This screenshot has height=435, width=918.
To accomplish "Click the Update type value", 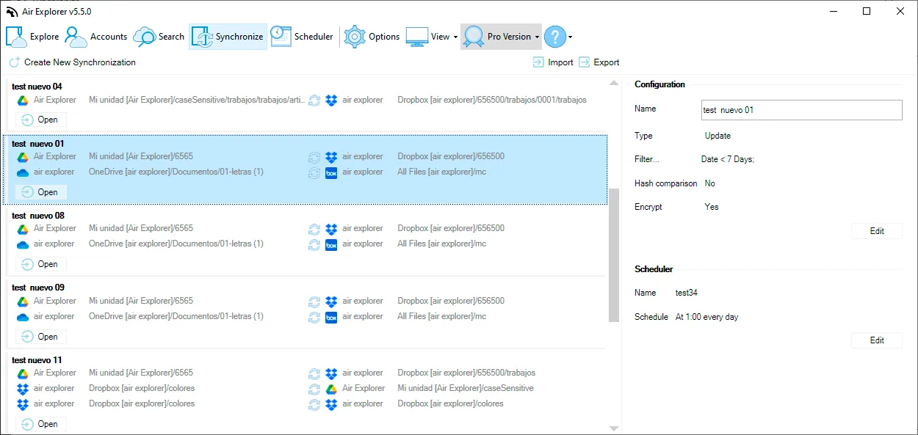I will point(718,136).
